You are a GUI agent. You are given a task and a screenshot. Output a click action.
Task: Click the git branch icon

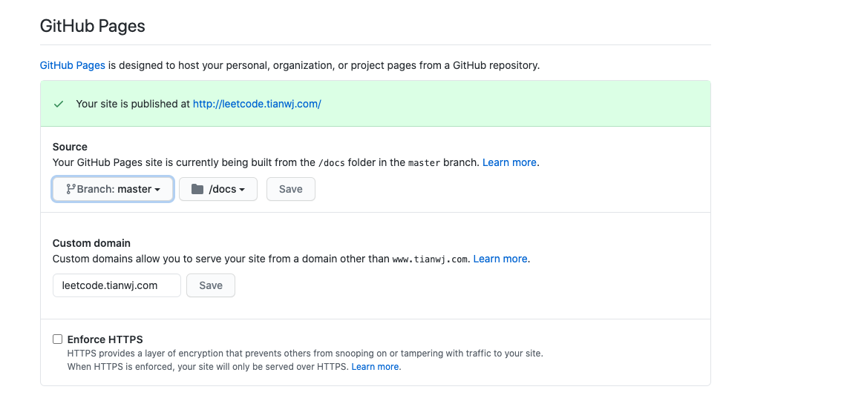point(71,189)
